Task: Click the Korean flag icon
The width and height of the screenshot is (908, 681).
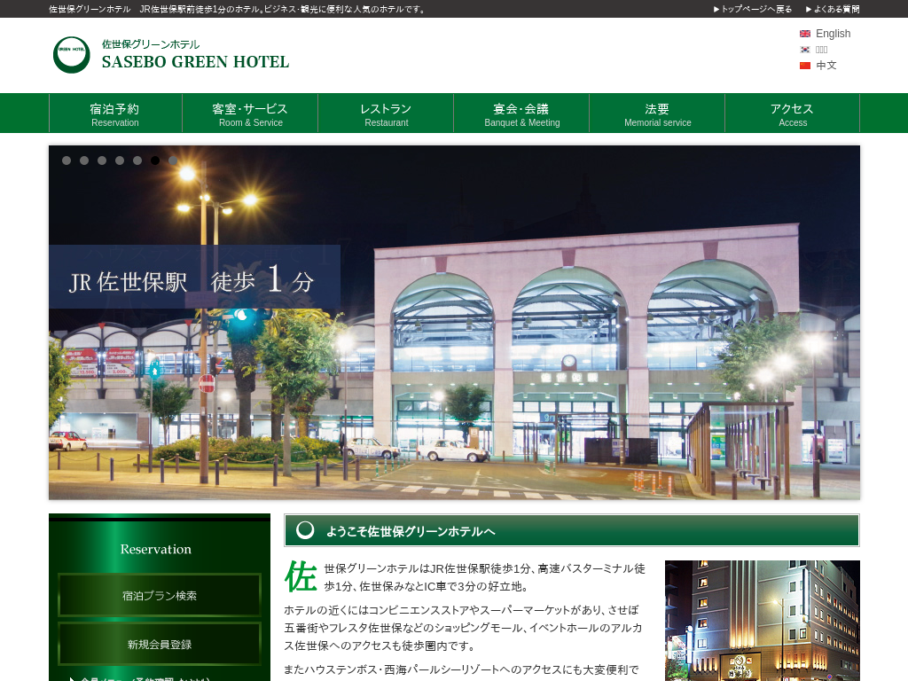Action: click(805, 50)
